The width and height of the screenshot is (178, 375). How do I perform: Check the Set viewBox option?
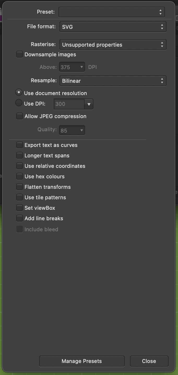[x=19, y=208]
